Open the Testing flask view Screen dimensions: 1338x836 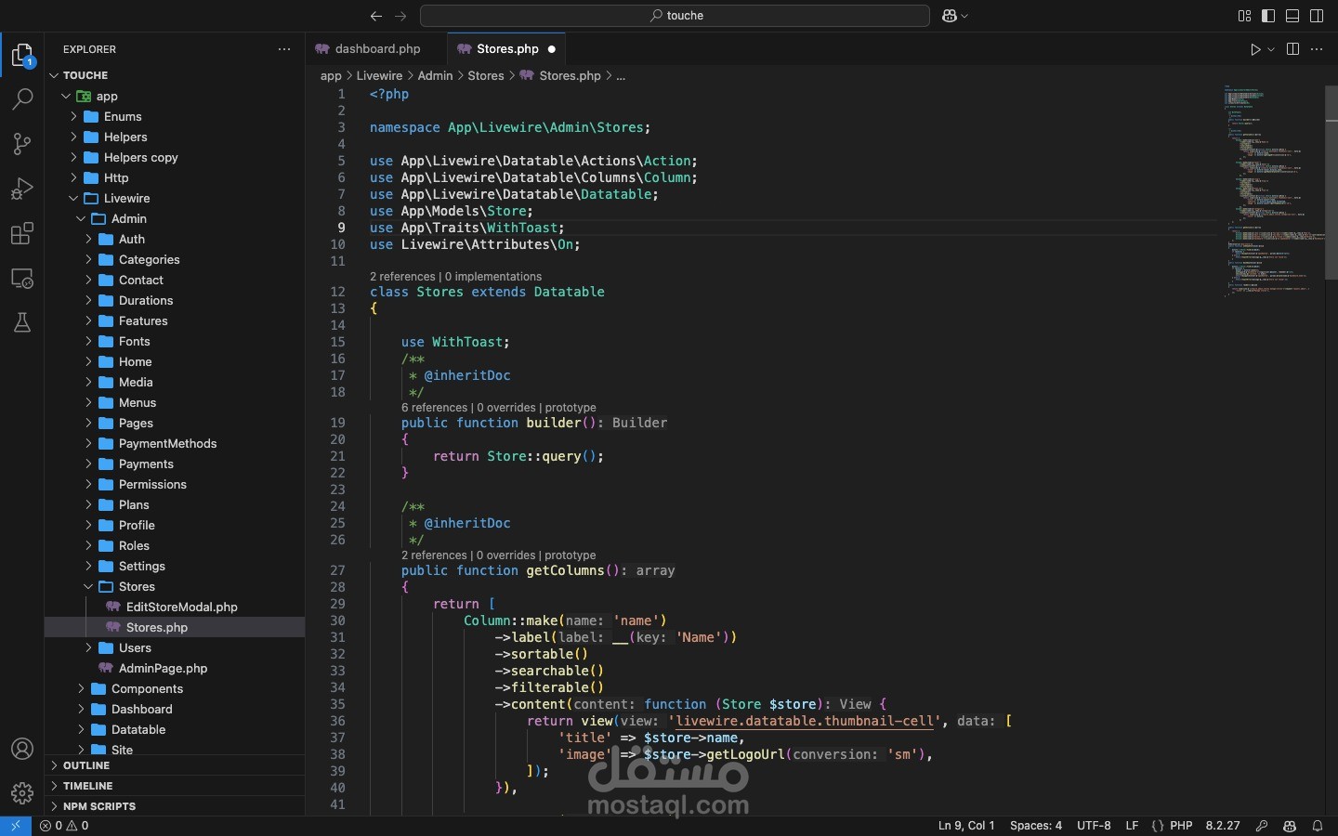coord(22,322)
